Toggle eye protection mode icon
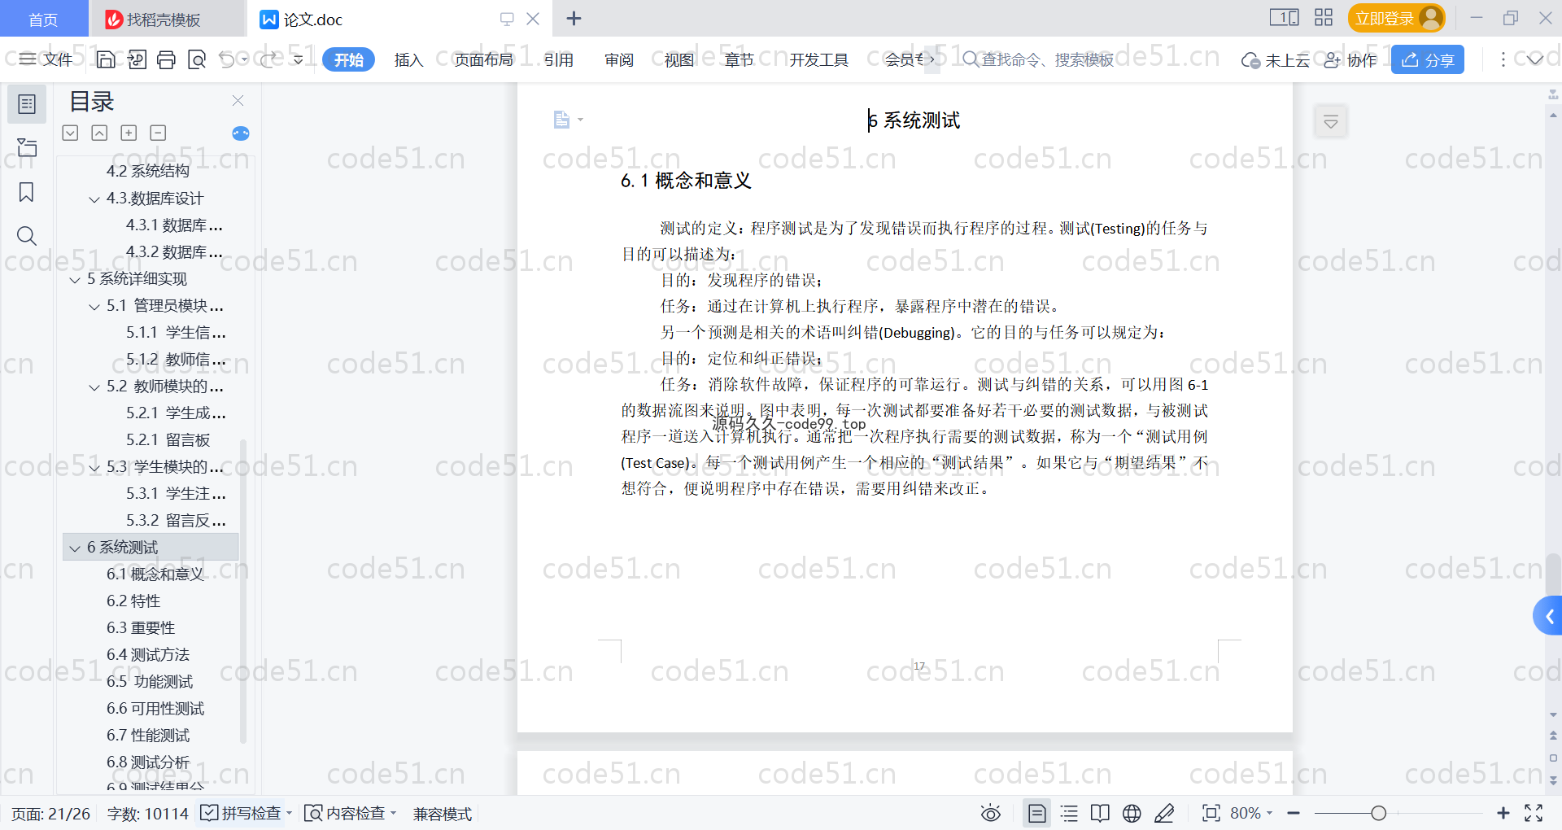The height and width of the screenshot is (830, 1562). pos(990,813)
